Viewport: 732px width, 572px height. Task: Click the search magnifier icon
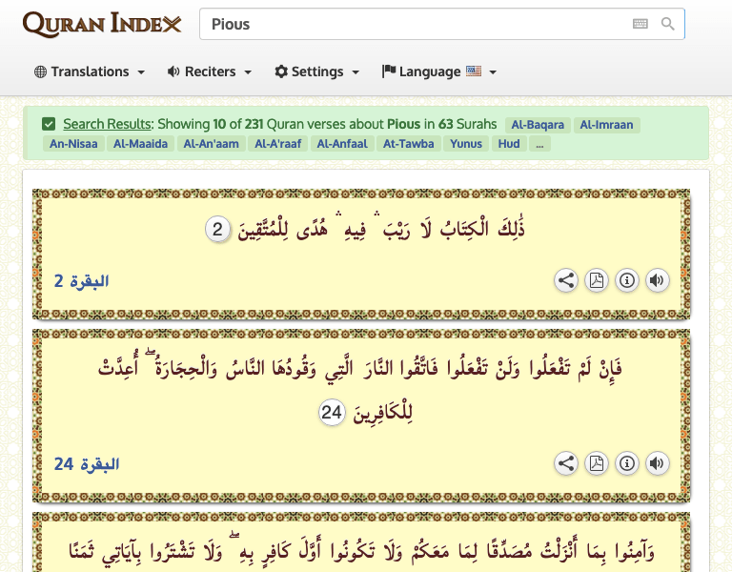668,24
